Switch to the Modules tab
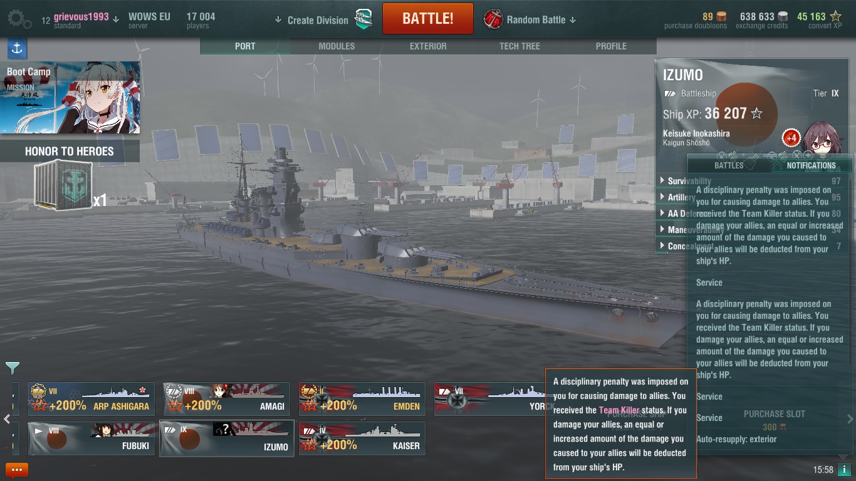The width and height of the screenshot is (856, 481). pos(337,46)
